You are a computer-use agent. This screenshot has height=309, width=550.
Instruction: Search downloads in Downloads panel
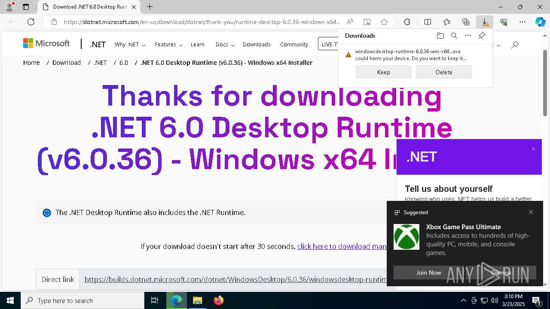(454, 36)
